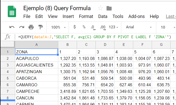Select cell with value 1,327.20
The height and width of the screenshot is (105, 176).
tap(67, 58)
